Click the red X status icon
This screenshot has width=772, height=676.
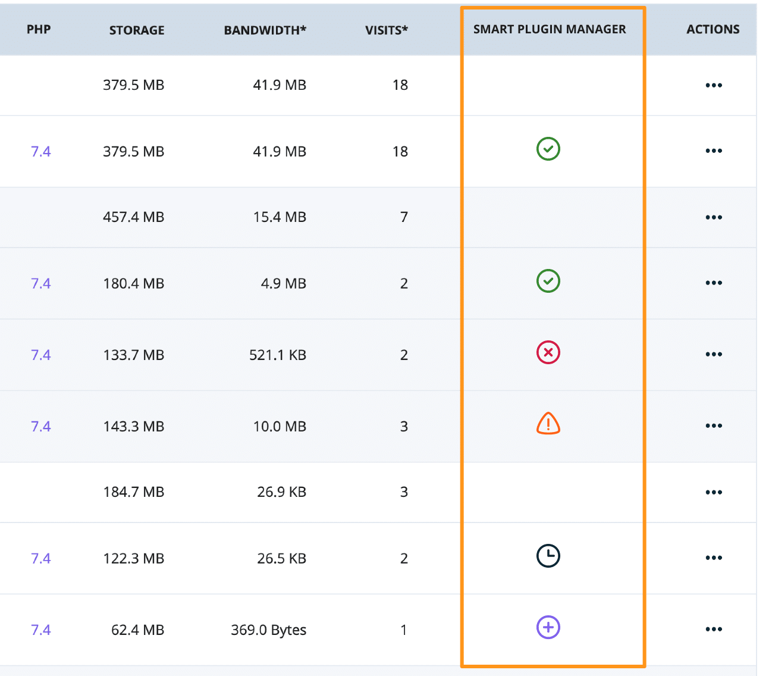548,352
